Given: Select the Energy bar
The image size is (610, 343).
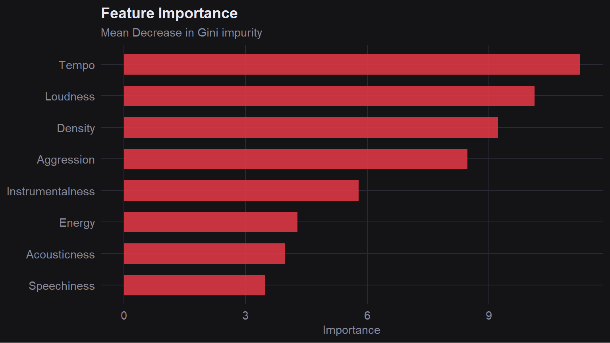Looking at the screenshot, I should pyautogui.click(x=210, y=222).
